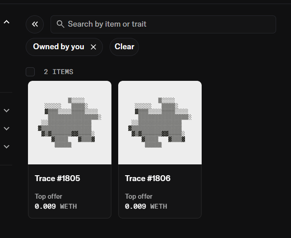Expand the first collapsed sidebar filter
Screen dimensions: 291x238
[6, 111]
